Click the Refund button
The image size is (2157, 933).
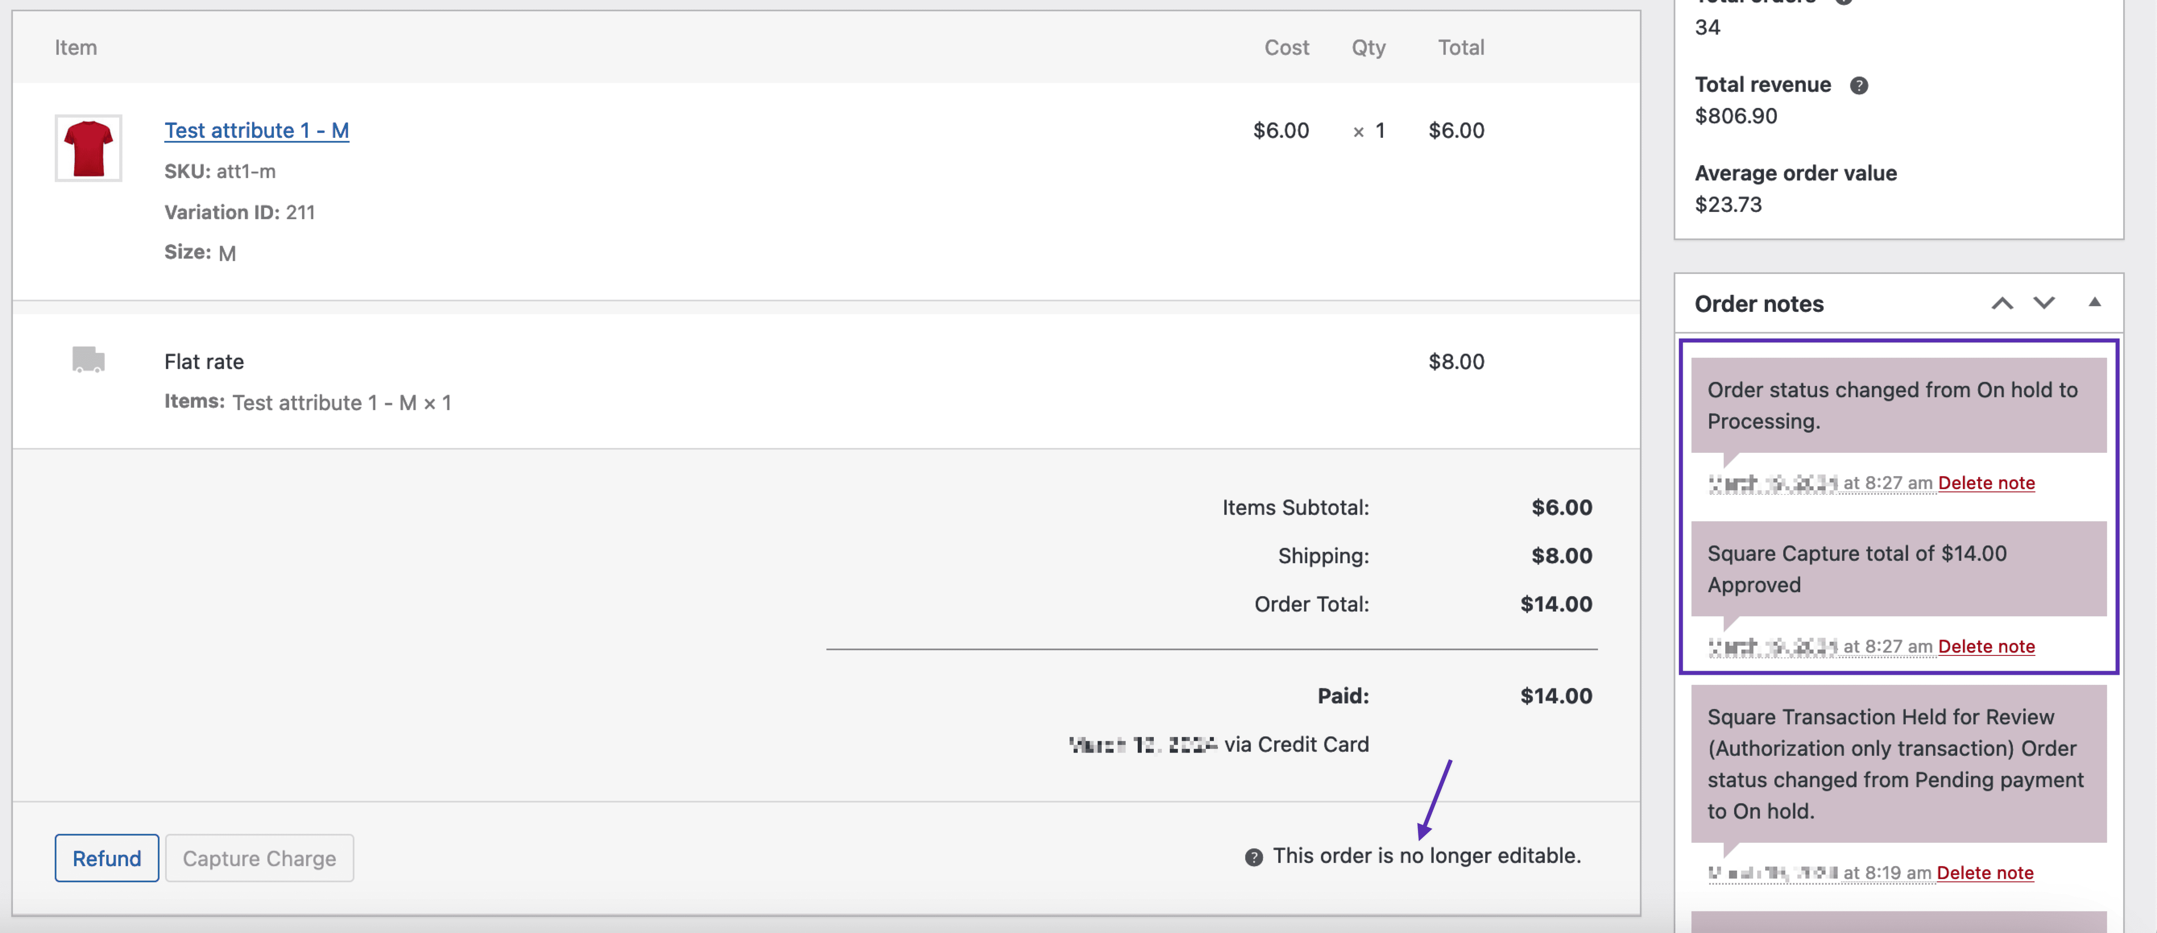pos(106,858)
